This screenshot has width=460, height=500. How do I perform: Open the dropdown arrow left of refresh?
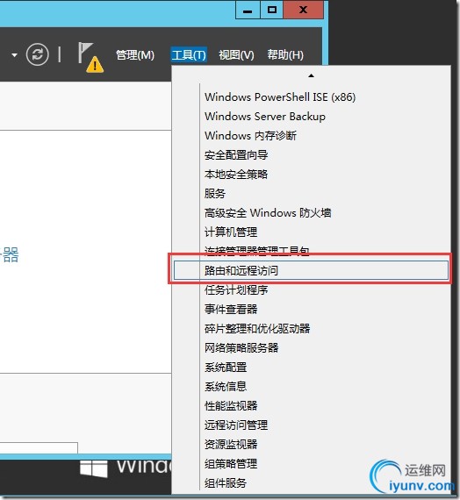[14, 55]
